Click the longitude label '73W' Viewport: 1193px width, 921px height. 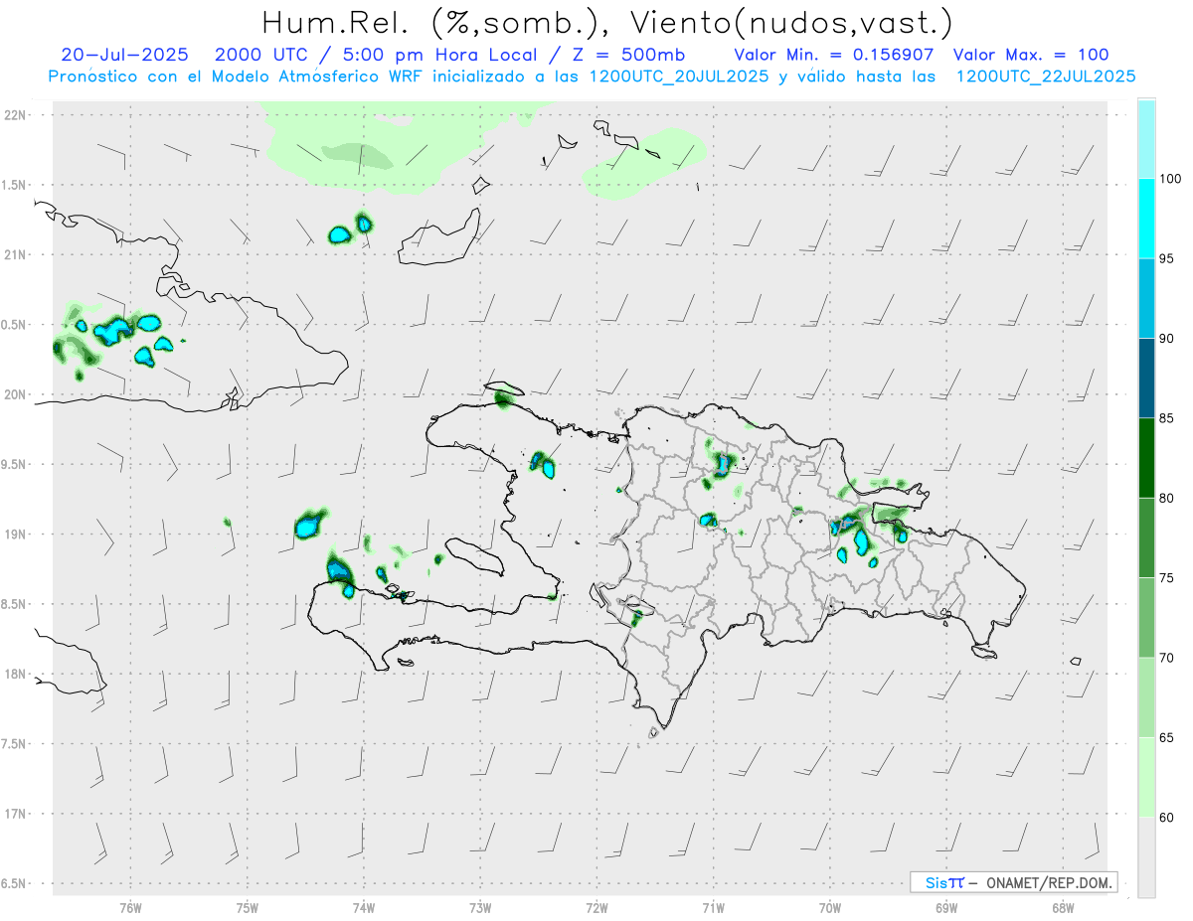(480, 907)
